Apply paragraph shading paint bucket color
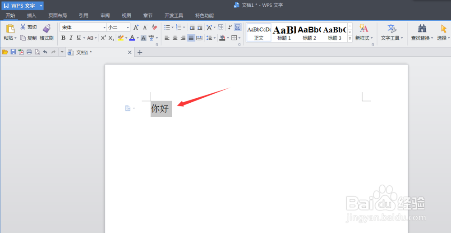451x233 pixels. [x=222, y=38]
